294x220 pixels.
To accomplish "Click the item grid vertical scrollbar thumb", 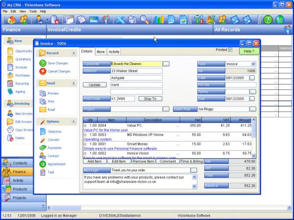I will pos(253,130).
